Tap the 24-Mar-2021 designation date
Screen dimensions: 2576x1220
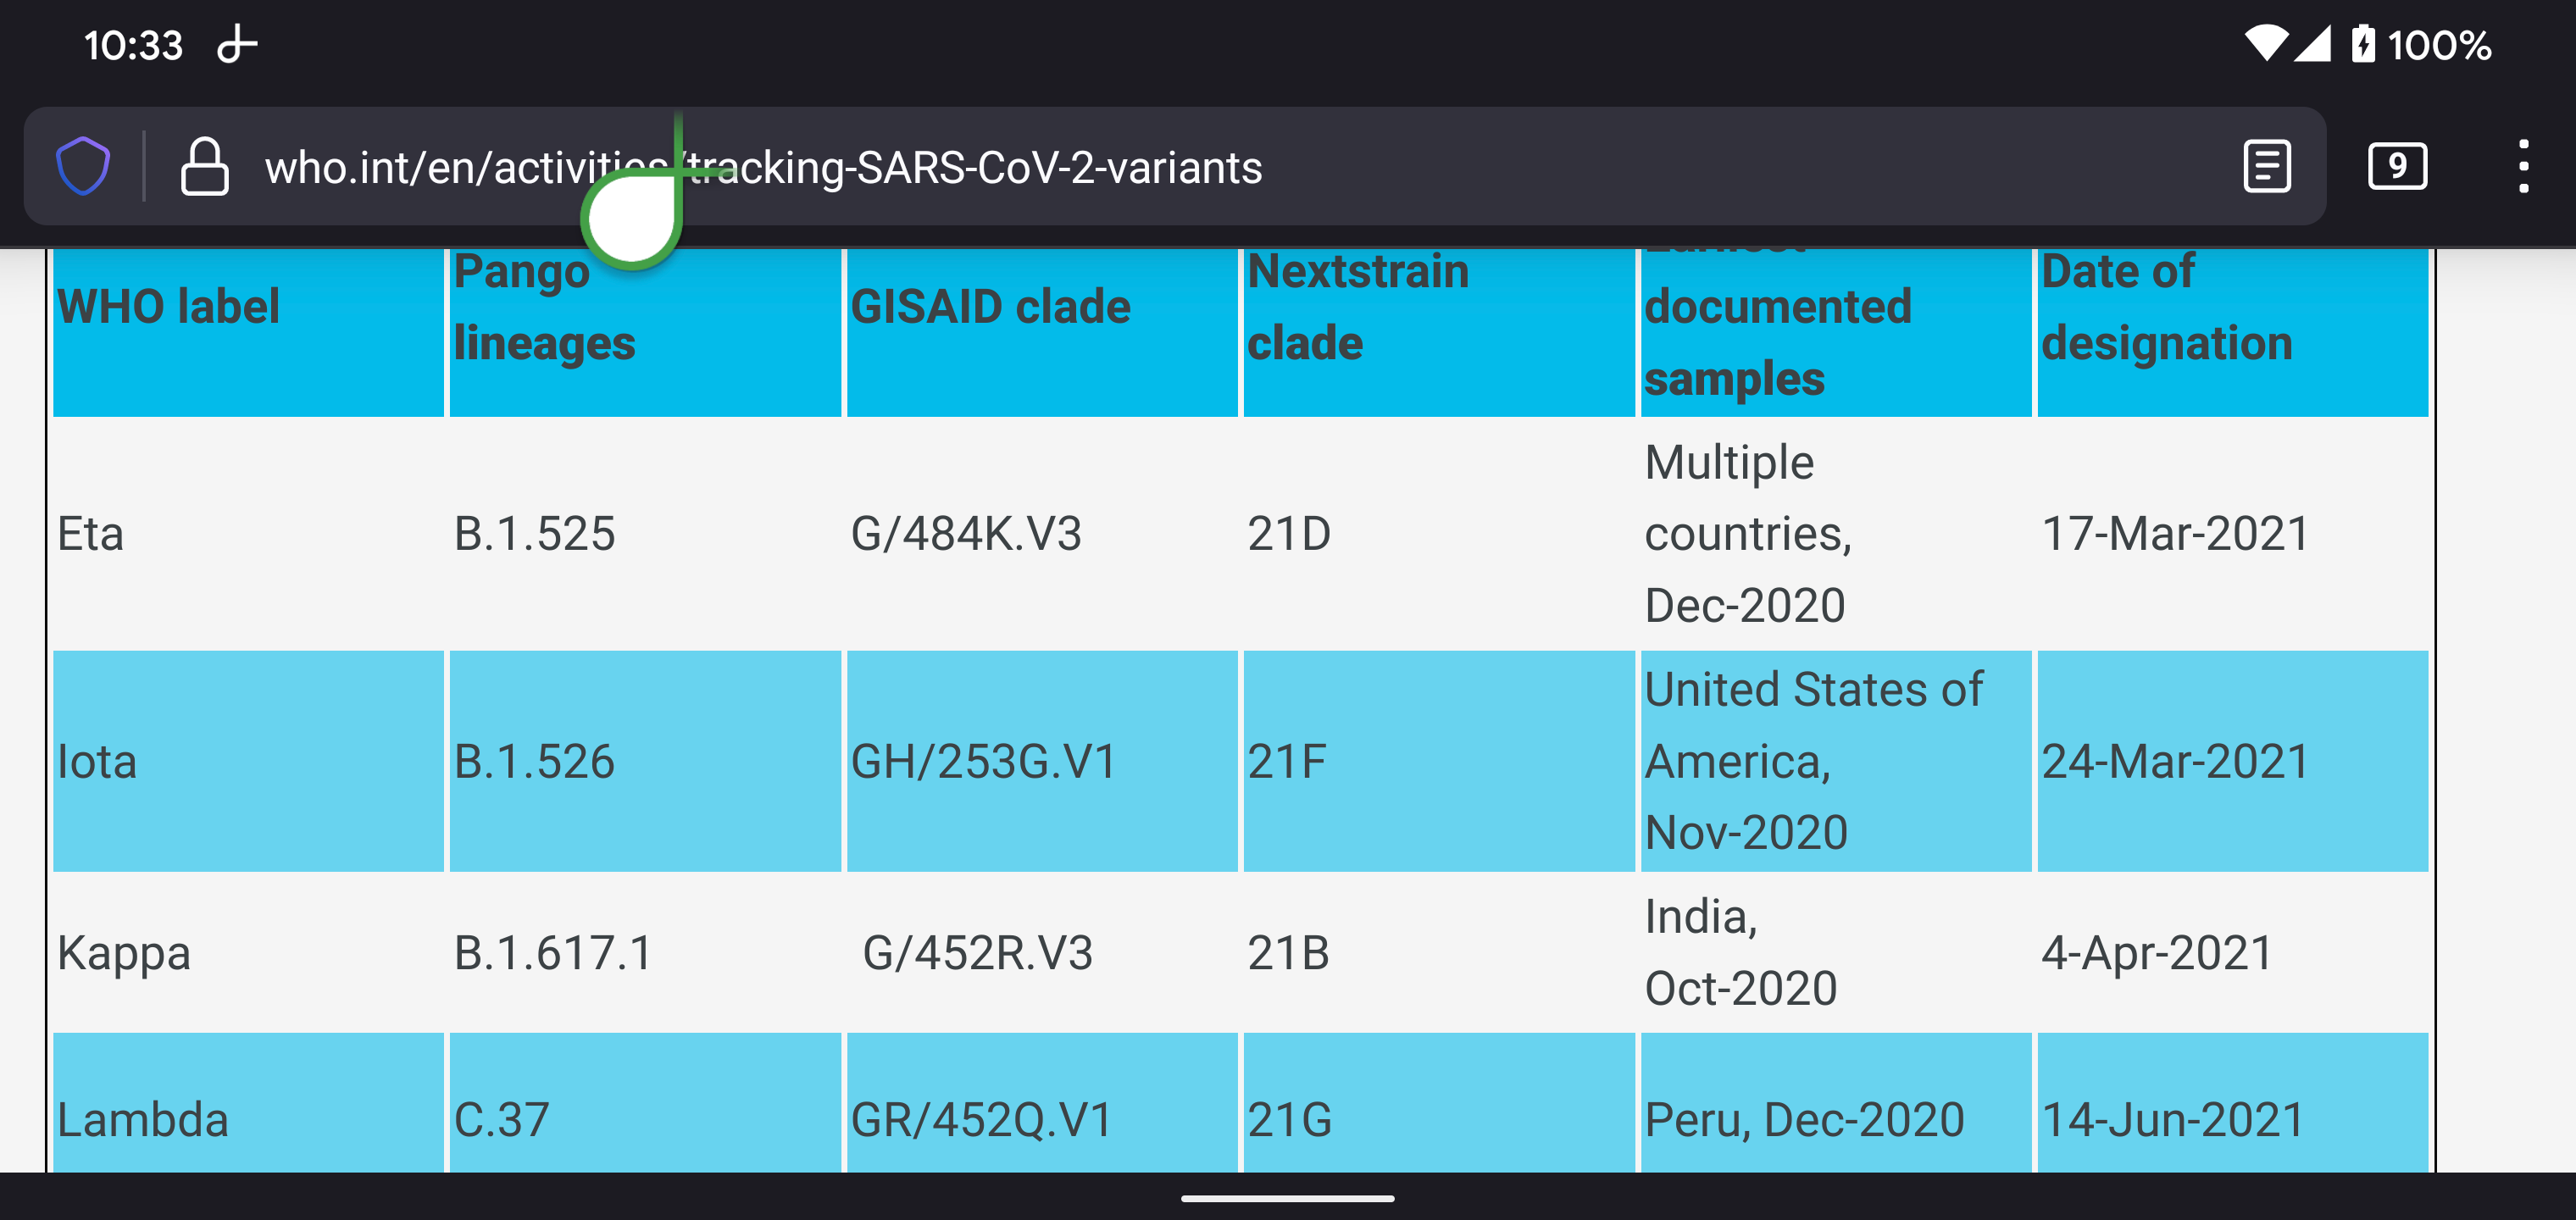(x=2174, y=762)
